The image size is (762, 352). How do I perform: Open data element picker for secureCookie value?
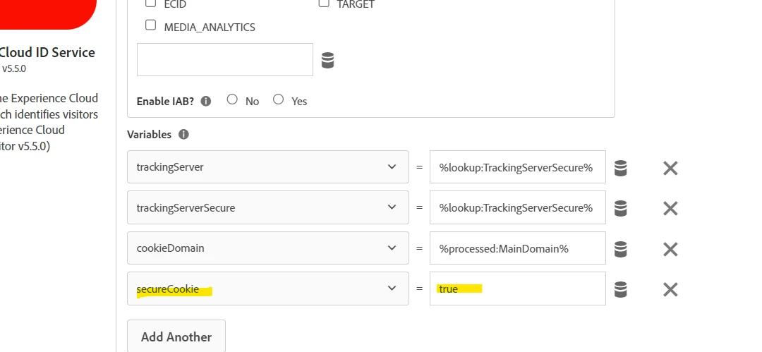point(621,289)
